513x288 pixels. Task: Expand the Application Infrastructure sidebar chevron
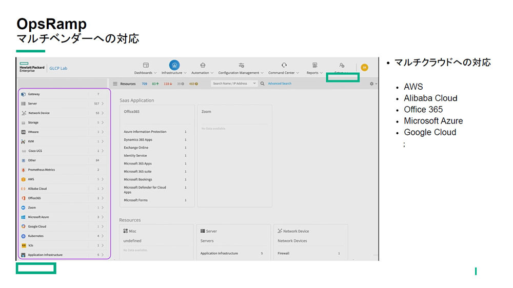tap(103, 255)
